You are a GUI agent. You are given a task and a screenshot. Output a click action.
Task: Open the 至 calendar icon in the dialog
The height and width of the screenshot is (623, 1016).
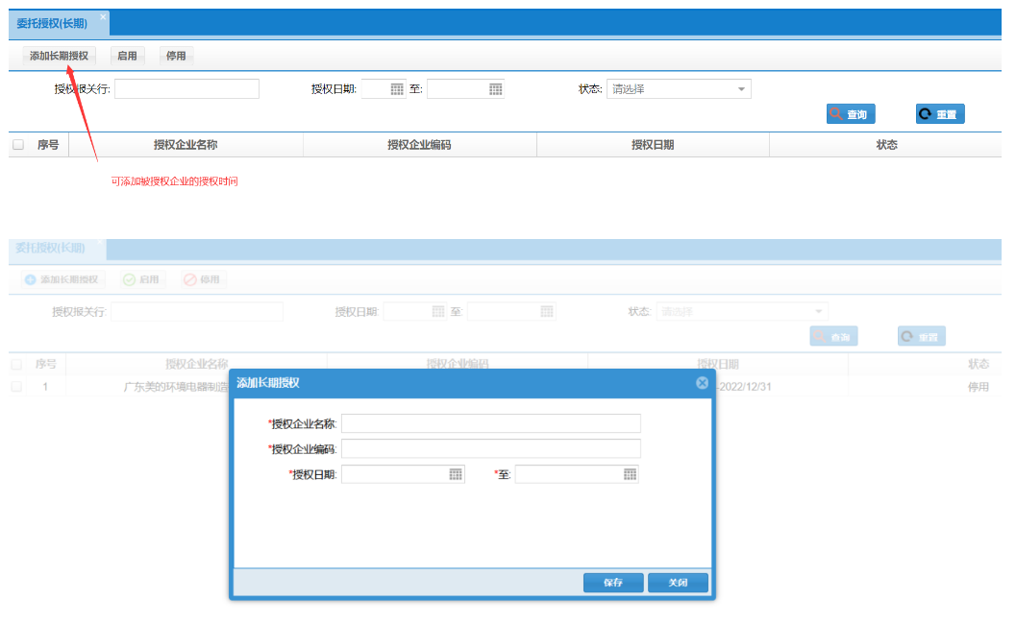(x=630, y=475)
